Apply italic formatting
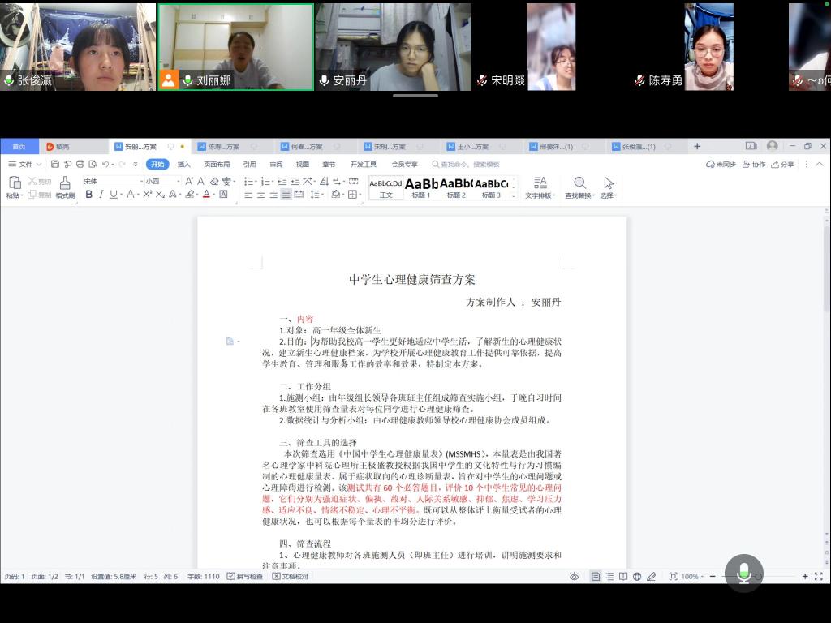 pos(101,195)
